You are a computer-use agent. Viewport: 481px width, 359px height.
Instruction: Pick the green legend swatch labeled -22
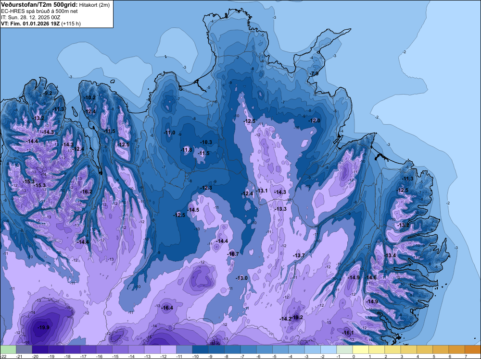point(8,349)
